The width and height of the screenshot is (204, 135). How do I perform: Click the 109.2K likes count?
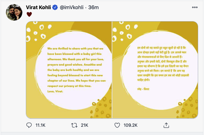coord(131,125)
